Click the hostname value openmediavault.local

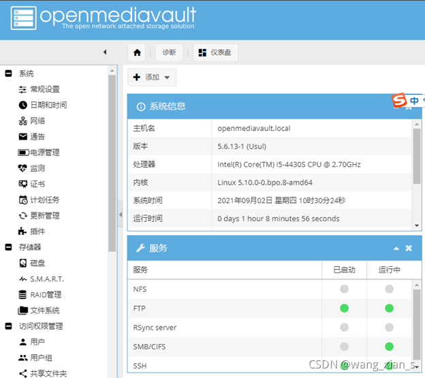coord(253,128)
